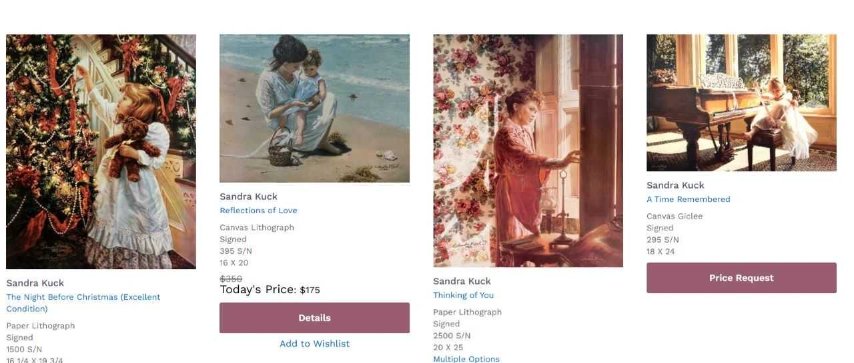Click the Reflections of Love beach painting image
854x363 pixels.
[314, 108]
